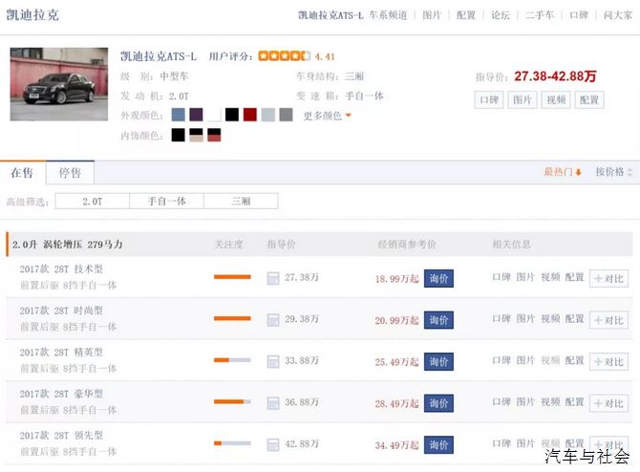Click 询价 for 28T 领先型

(438, 445)
